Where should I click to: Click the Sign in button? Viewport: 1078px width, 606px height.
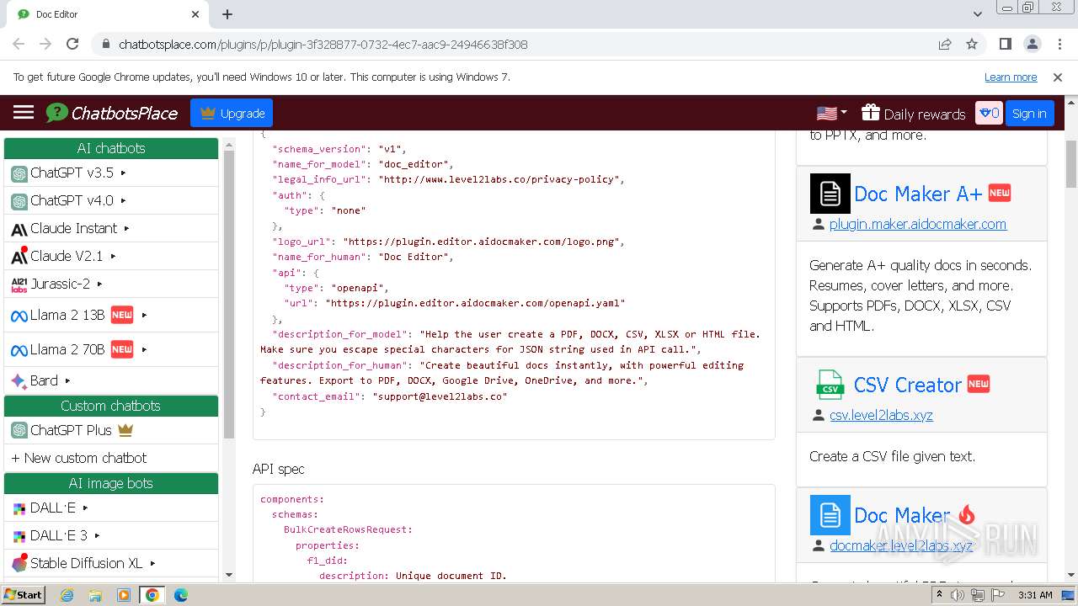click(x=1029, y=113)
